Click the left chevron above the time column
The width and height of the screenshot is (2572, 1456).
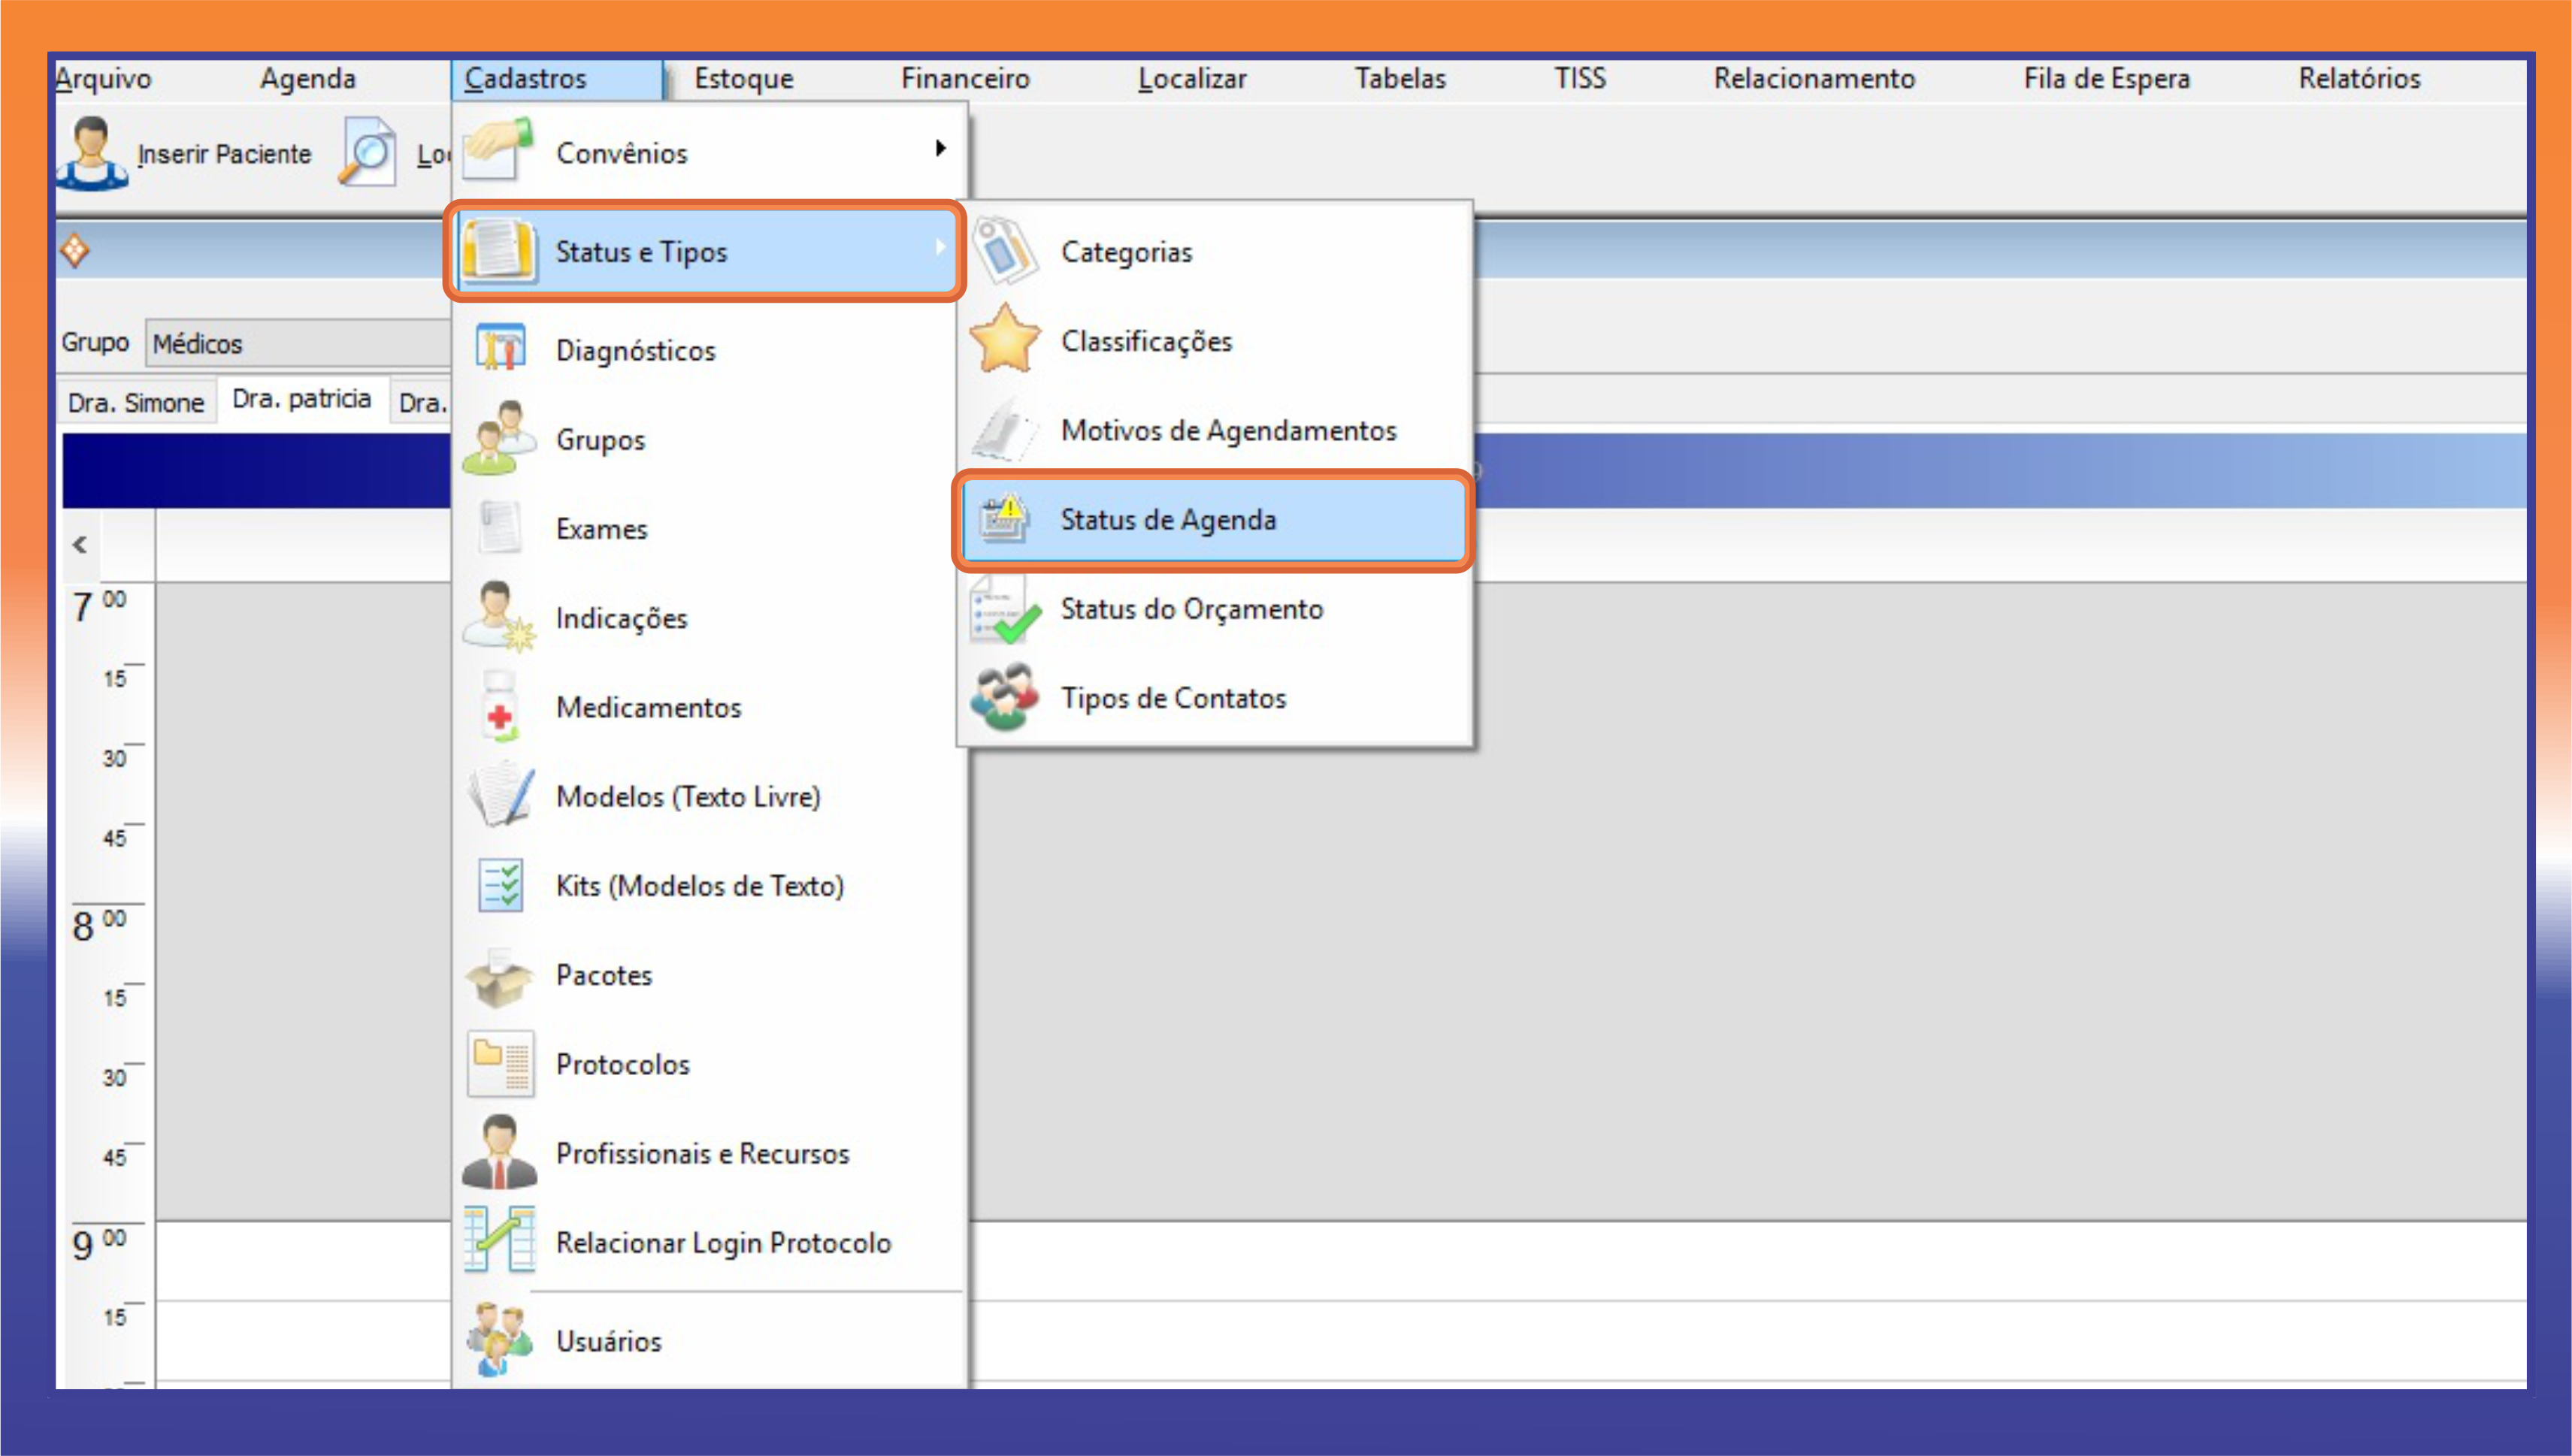tap(80, 545)
